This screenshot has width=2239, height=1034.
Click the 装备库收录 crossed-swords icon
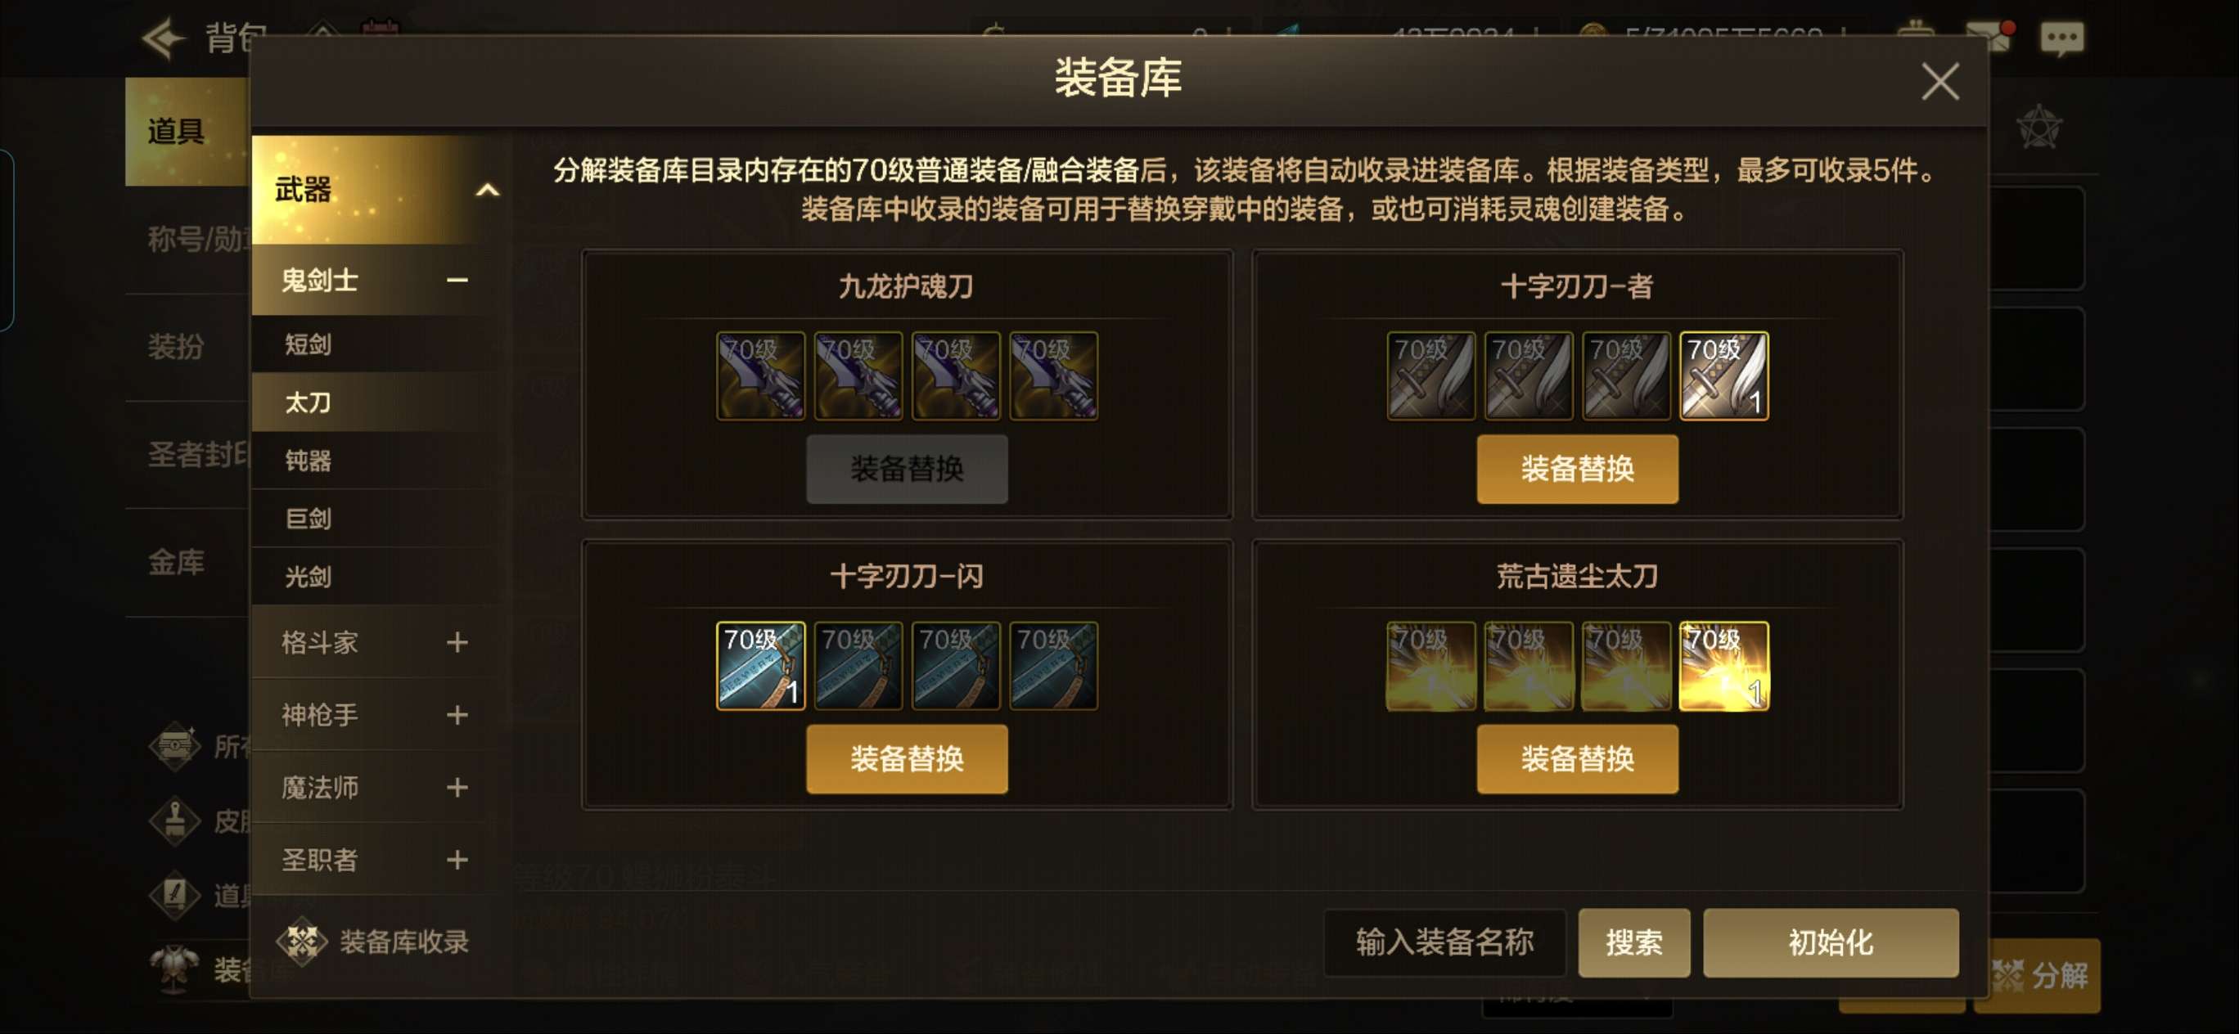302,941
